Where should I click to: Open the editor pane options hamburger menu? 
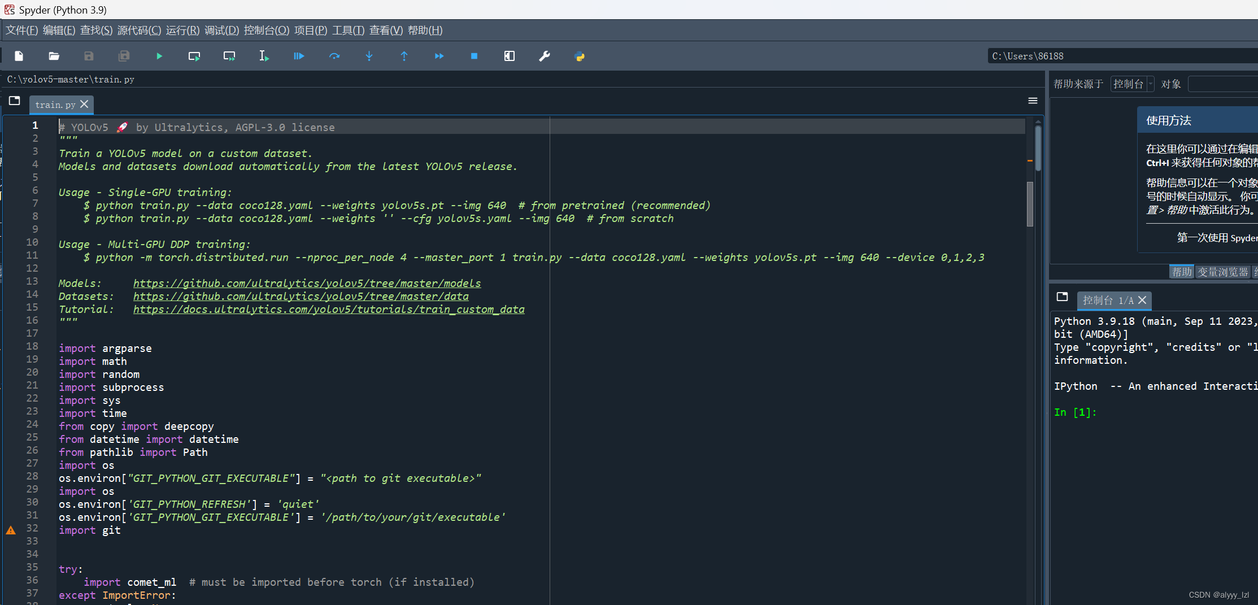coord(1033,101)
